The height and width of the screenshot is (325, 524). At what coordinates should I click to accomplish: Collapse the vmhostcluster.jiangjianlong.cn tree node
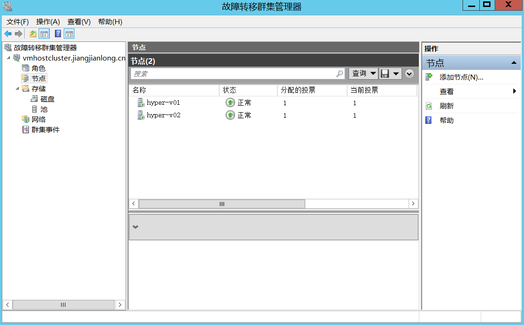pyautogui.click(x=8, y=58)
